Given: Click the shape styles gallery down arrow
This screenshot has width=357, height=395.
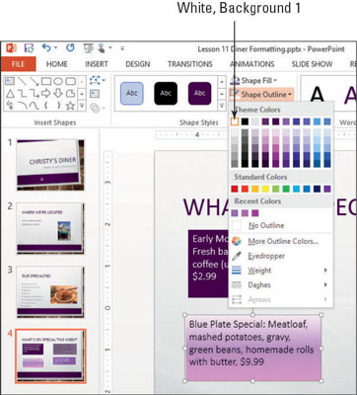Looking at the screenshot, I should pyautogui.click(x=222, y=94).
